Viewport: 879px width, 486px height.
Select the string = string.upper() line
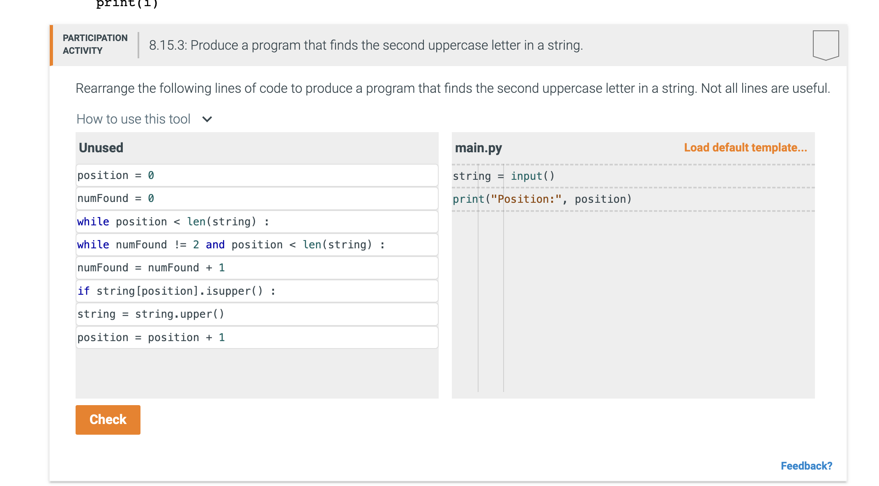point(257,314)
